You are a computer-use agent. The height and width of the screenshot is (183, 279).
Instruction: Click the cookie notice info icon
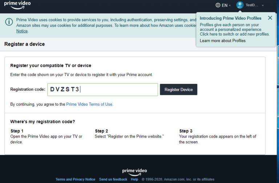[x=9, y=22]
